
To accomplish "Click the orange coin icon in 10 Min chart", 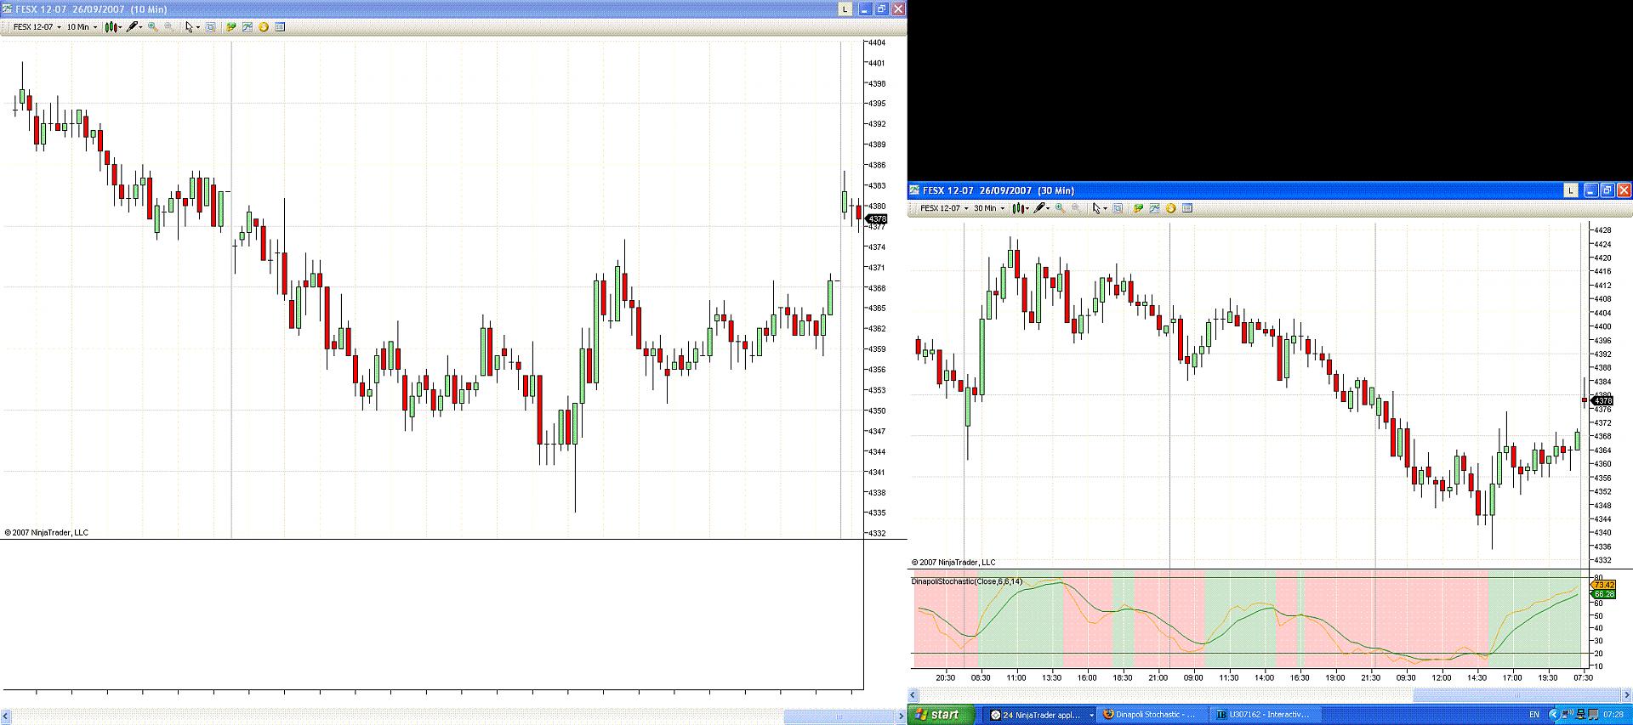I will (264, 27).
